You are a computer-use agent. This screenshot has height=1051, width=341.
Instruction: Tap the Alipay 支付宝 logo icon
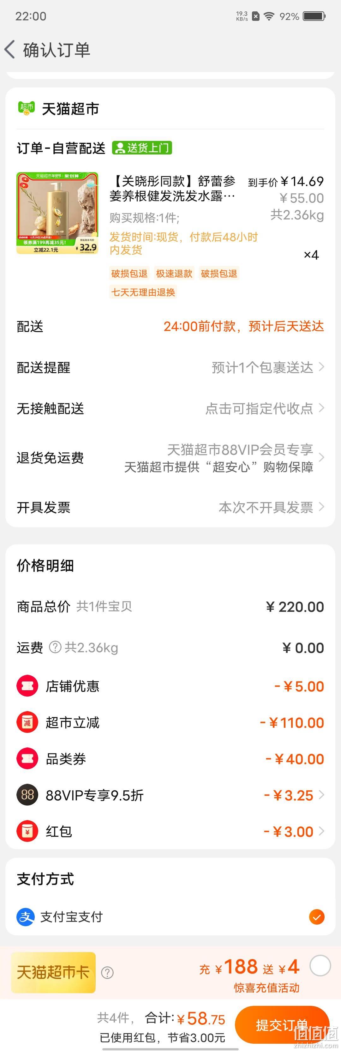(25, 917)
